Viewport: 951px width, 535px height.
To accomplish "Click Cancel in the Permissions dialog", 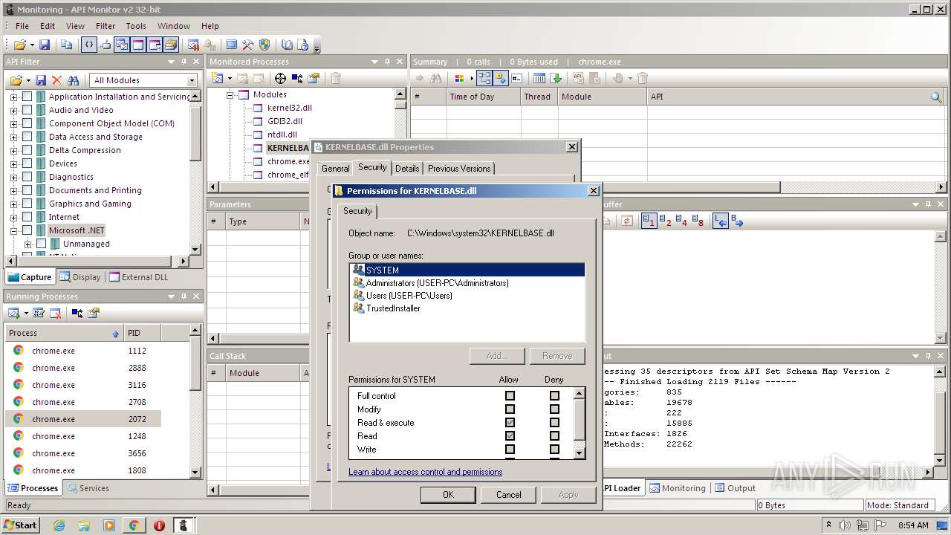I will [x=508, y=495].
